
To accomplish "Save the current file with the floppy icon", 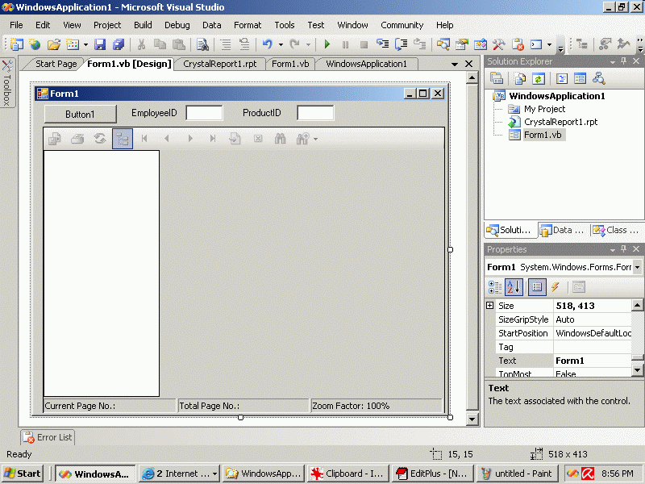I will [100, 44].
